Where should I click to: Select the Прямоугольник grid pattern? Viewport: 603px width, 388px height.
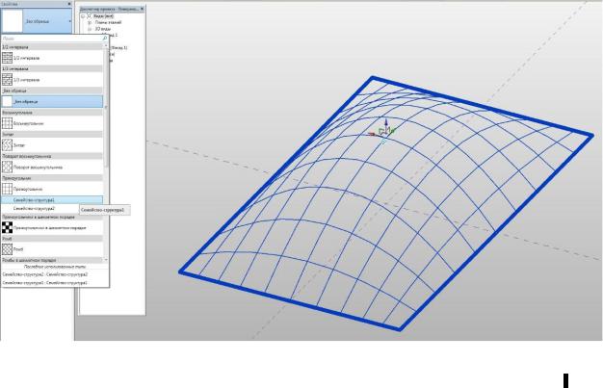(52, 189)
